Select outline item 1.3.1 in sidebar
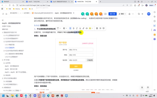 (10, 45)
